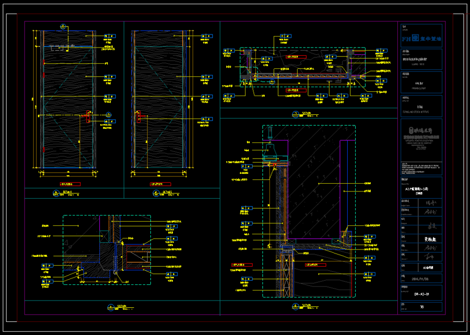Select the top-right SECTION title bubble

(x=296, y=114)
